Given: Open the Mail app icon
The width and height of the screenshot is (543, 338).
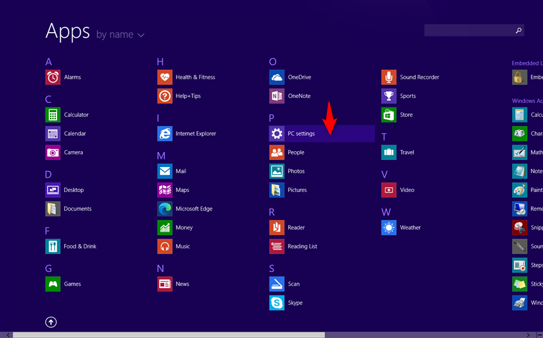Looking at the screenshot, I should pos(165,172).
